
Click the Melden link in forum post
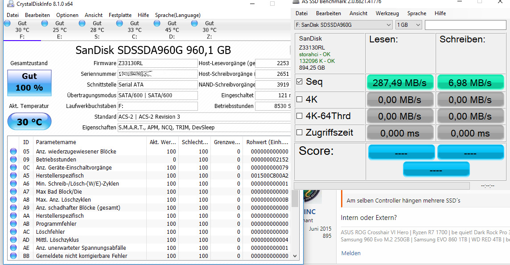pos(351,253)
